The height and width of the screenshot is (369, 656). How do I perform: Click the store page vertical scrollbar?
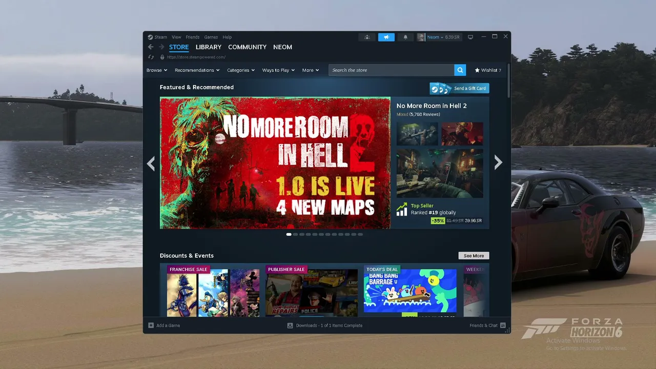[x=508, y=81]
